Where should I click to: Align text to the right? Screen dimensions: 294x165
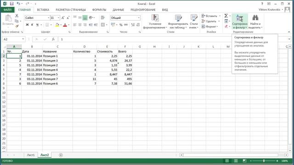(x=85, y=25)
